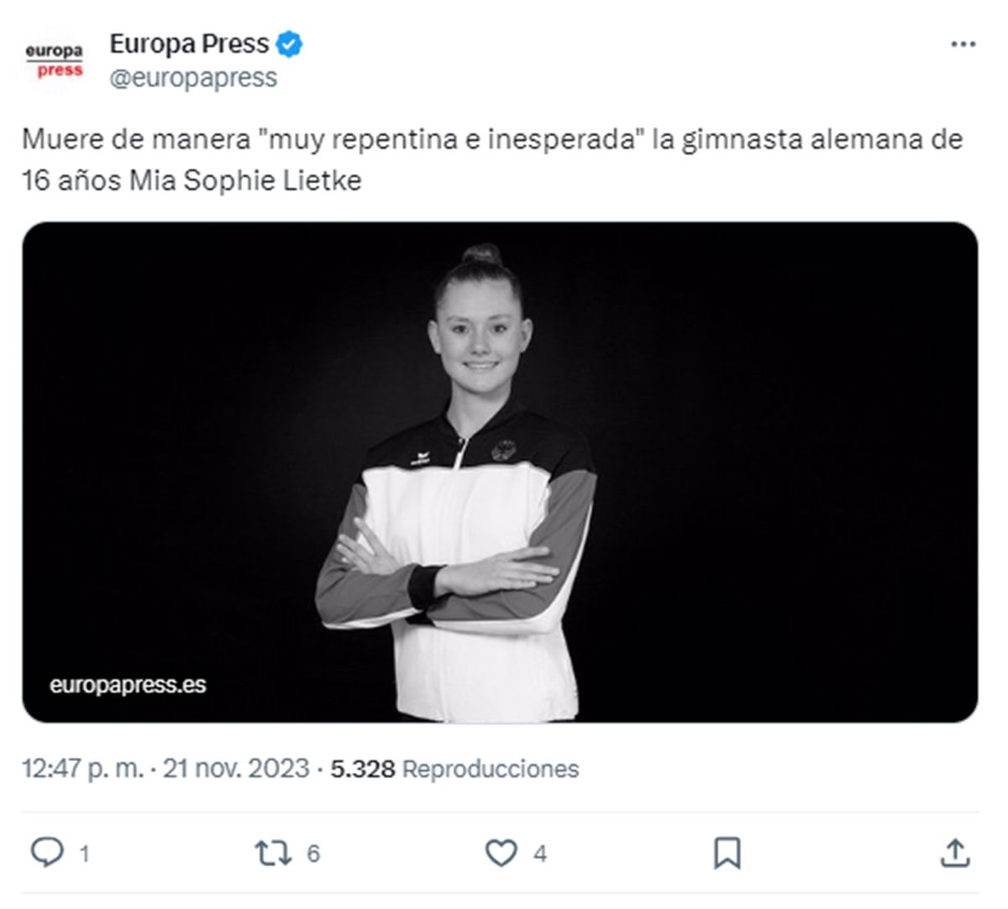Click the repost count number 6
The width and height of the screenshot is (1008, 909).
pos(313,854)
